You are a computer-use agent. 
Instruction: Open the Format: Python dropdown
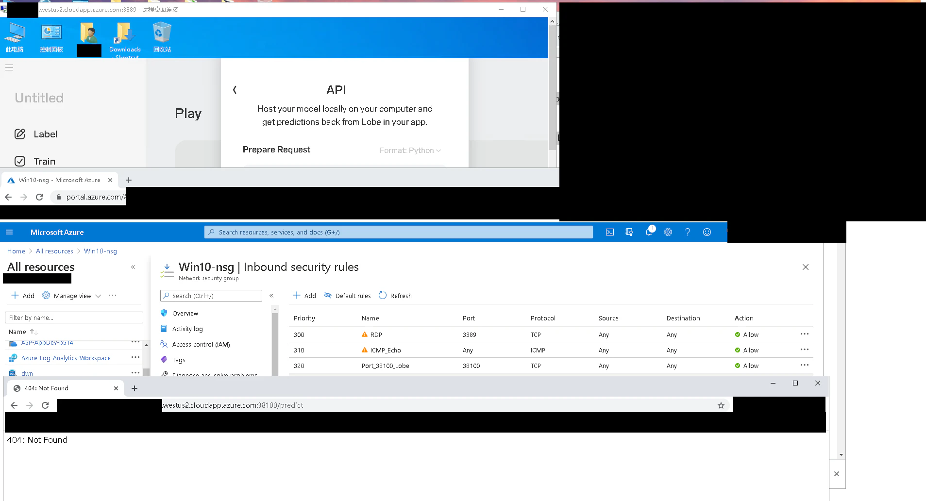coord(410,150)
